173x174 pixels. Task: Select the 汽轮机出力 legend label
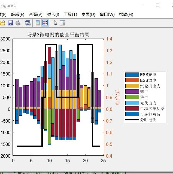coord(150,86)
